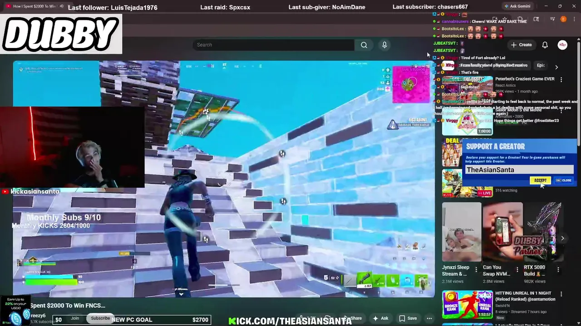
Task: Subscribe to the channel with the Subscribe button
Action: pyautogui.click(x=100, y=318)
